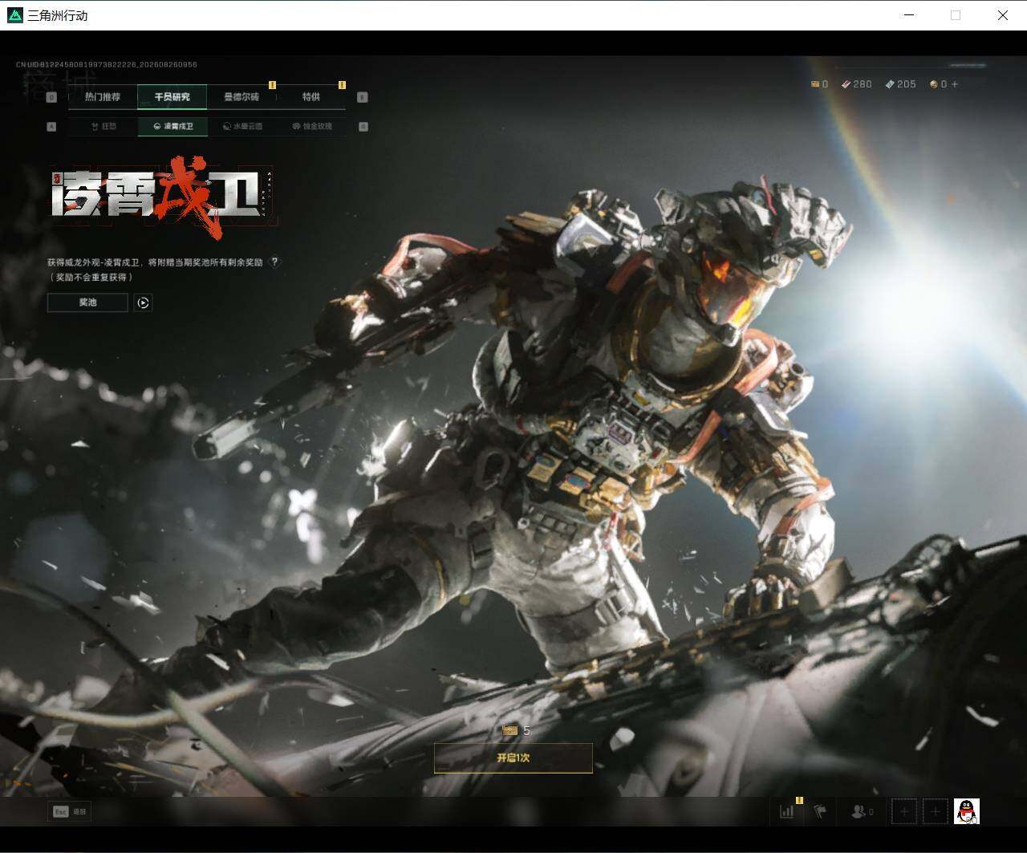Click the gold ticket currency icon showing 0
The image size is (1027, 853).
(x=814, y=84)
